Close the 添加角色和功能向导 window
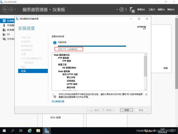Viewport: 178px width, 134px height. click(x=147, y=19)
